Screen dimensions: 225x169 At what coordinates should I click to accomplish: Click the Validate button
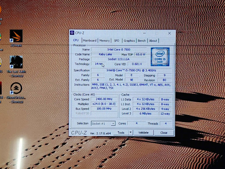[144, 132]
